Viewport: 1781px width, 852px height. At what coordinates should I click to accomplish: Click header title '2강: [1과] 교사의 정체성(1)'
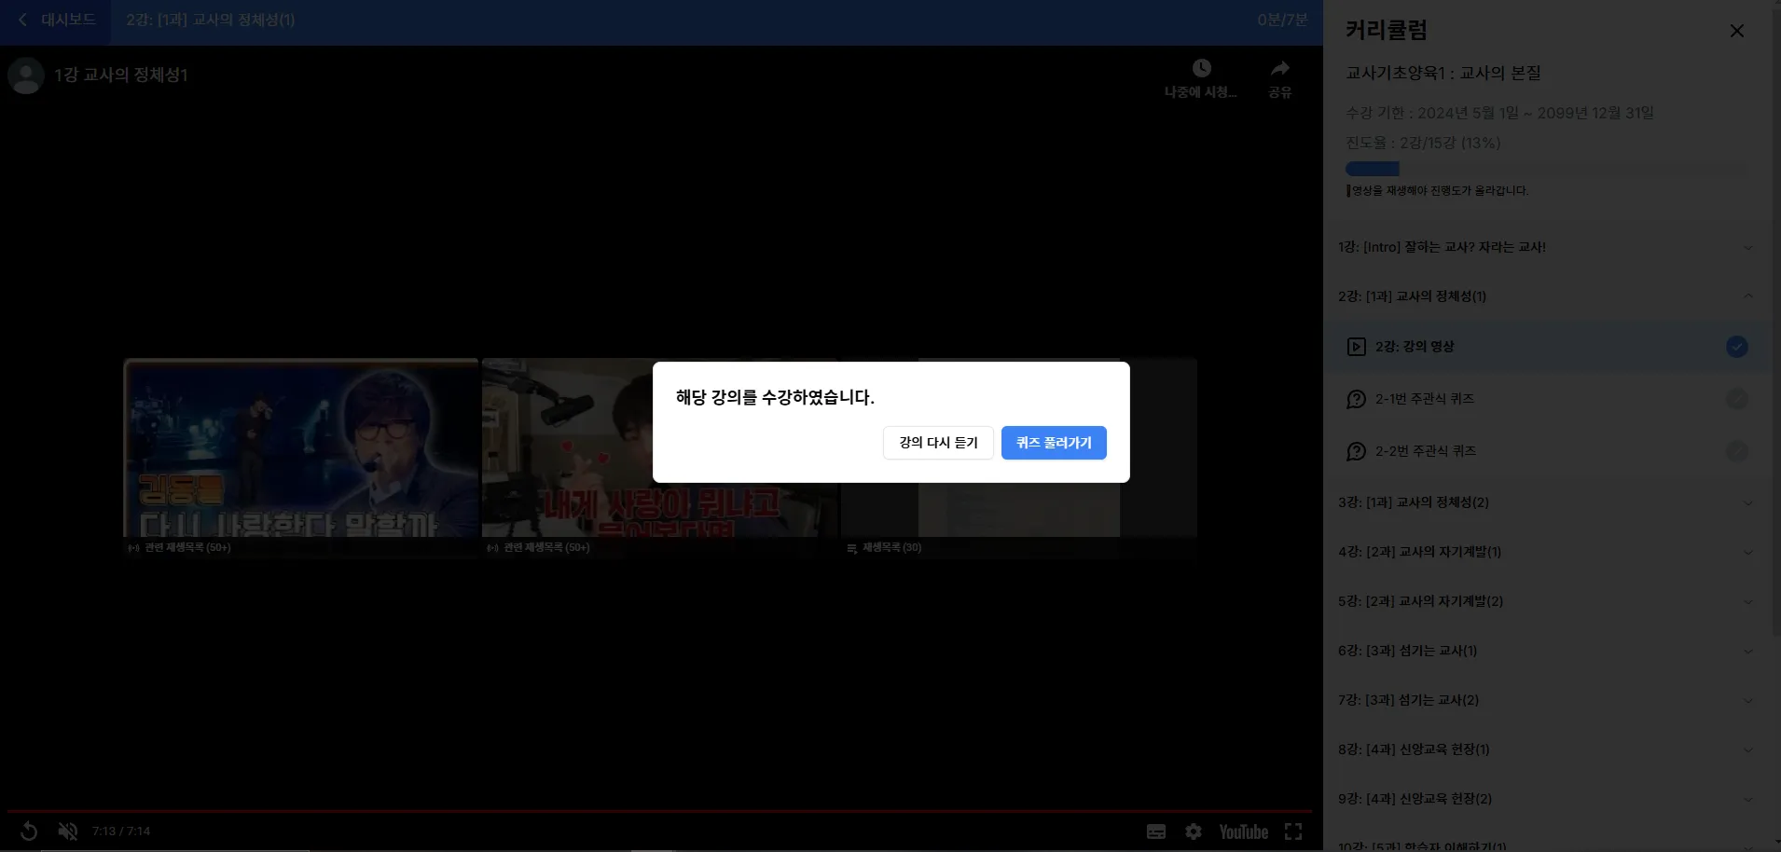pos(211,20)
